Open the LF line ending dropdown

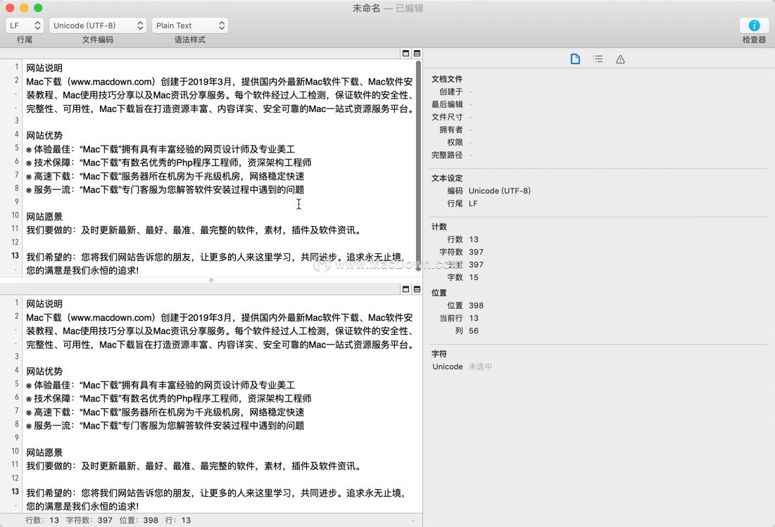point(25,25)
